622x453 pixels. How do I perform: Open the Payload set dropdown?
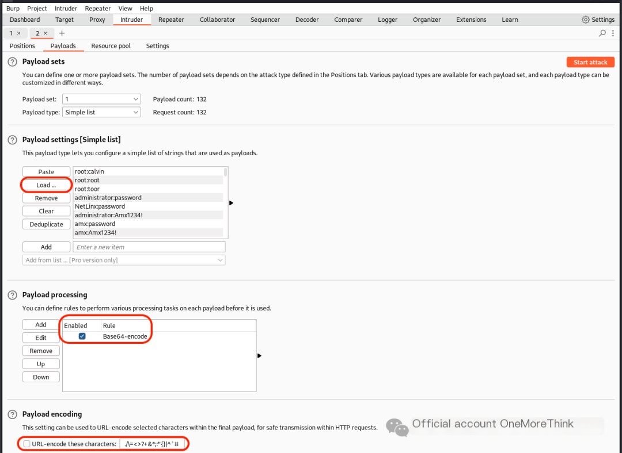(x=101, y=99)
